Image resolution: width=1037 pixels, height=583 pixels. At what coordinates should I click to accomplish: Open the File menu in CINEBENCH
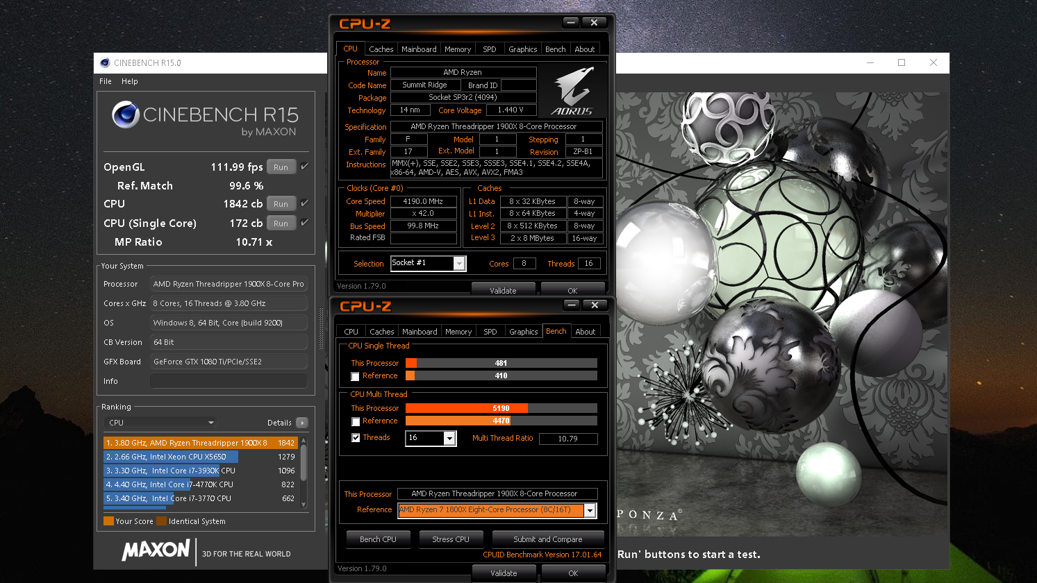tap(106, 81)
